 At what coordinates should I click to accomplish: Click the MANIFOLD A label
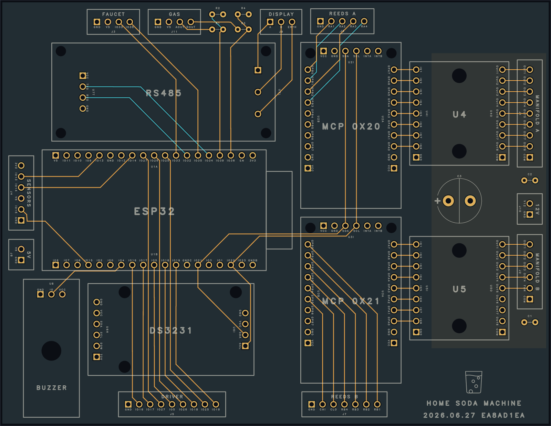click(537, 114)
